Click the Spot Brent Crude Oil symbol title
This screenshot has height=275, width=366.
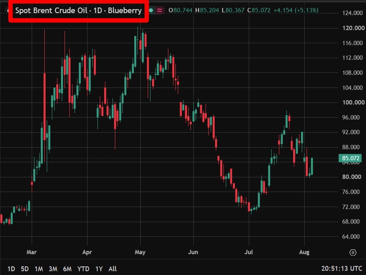click(78, 11)
